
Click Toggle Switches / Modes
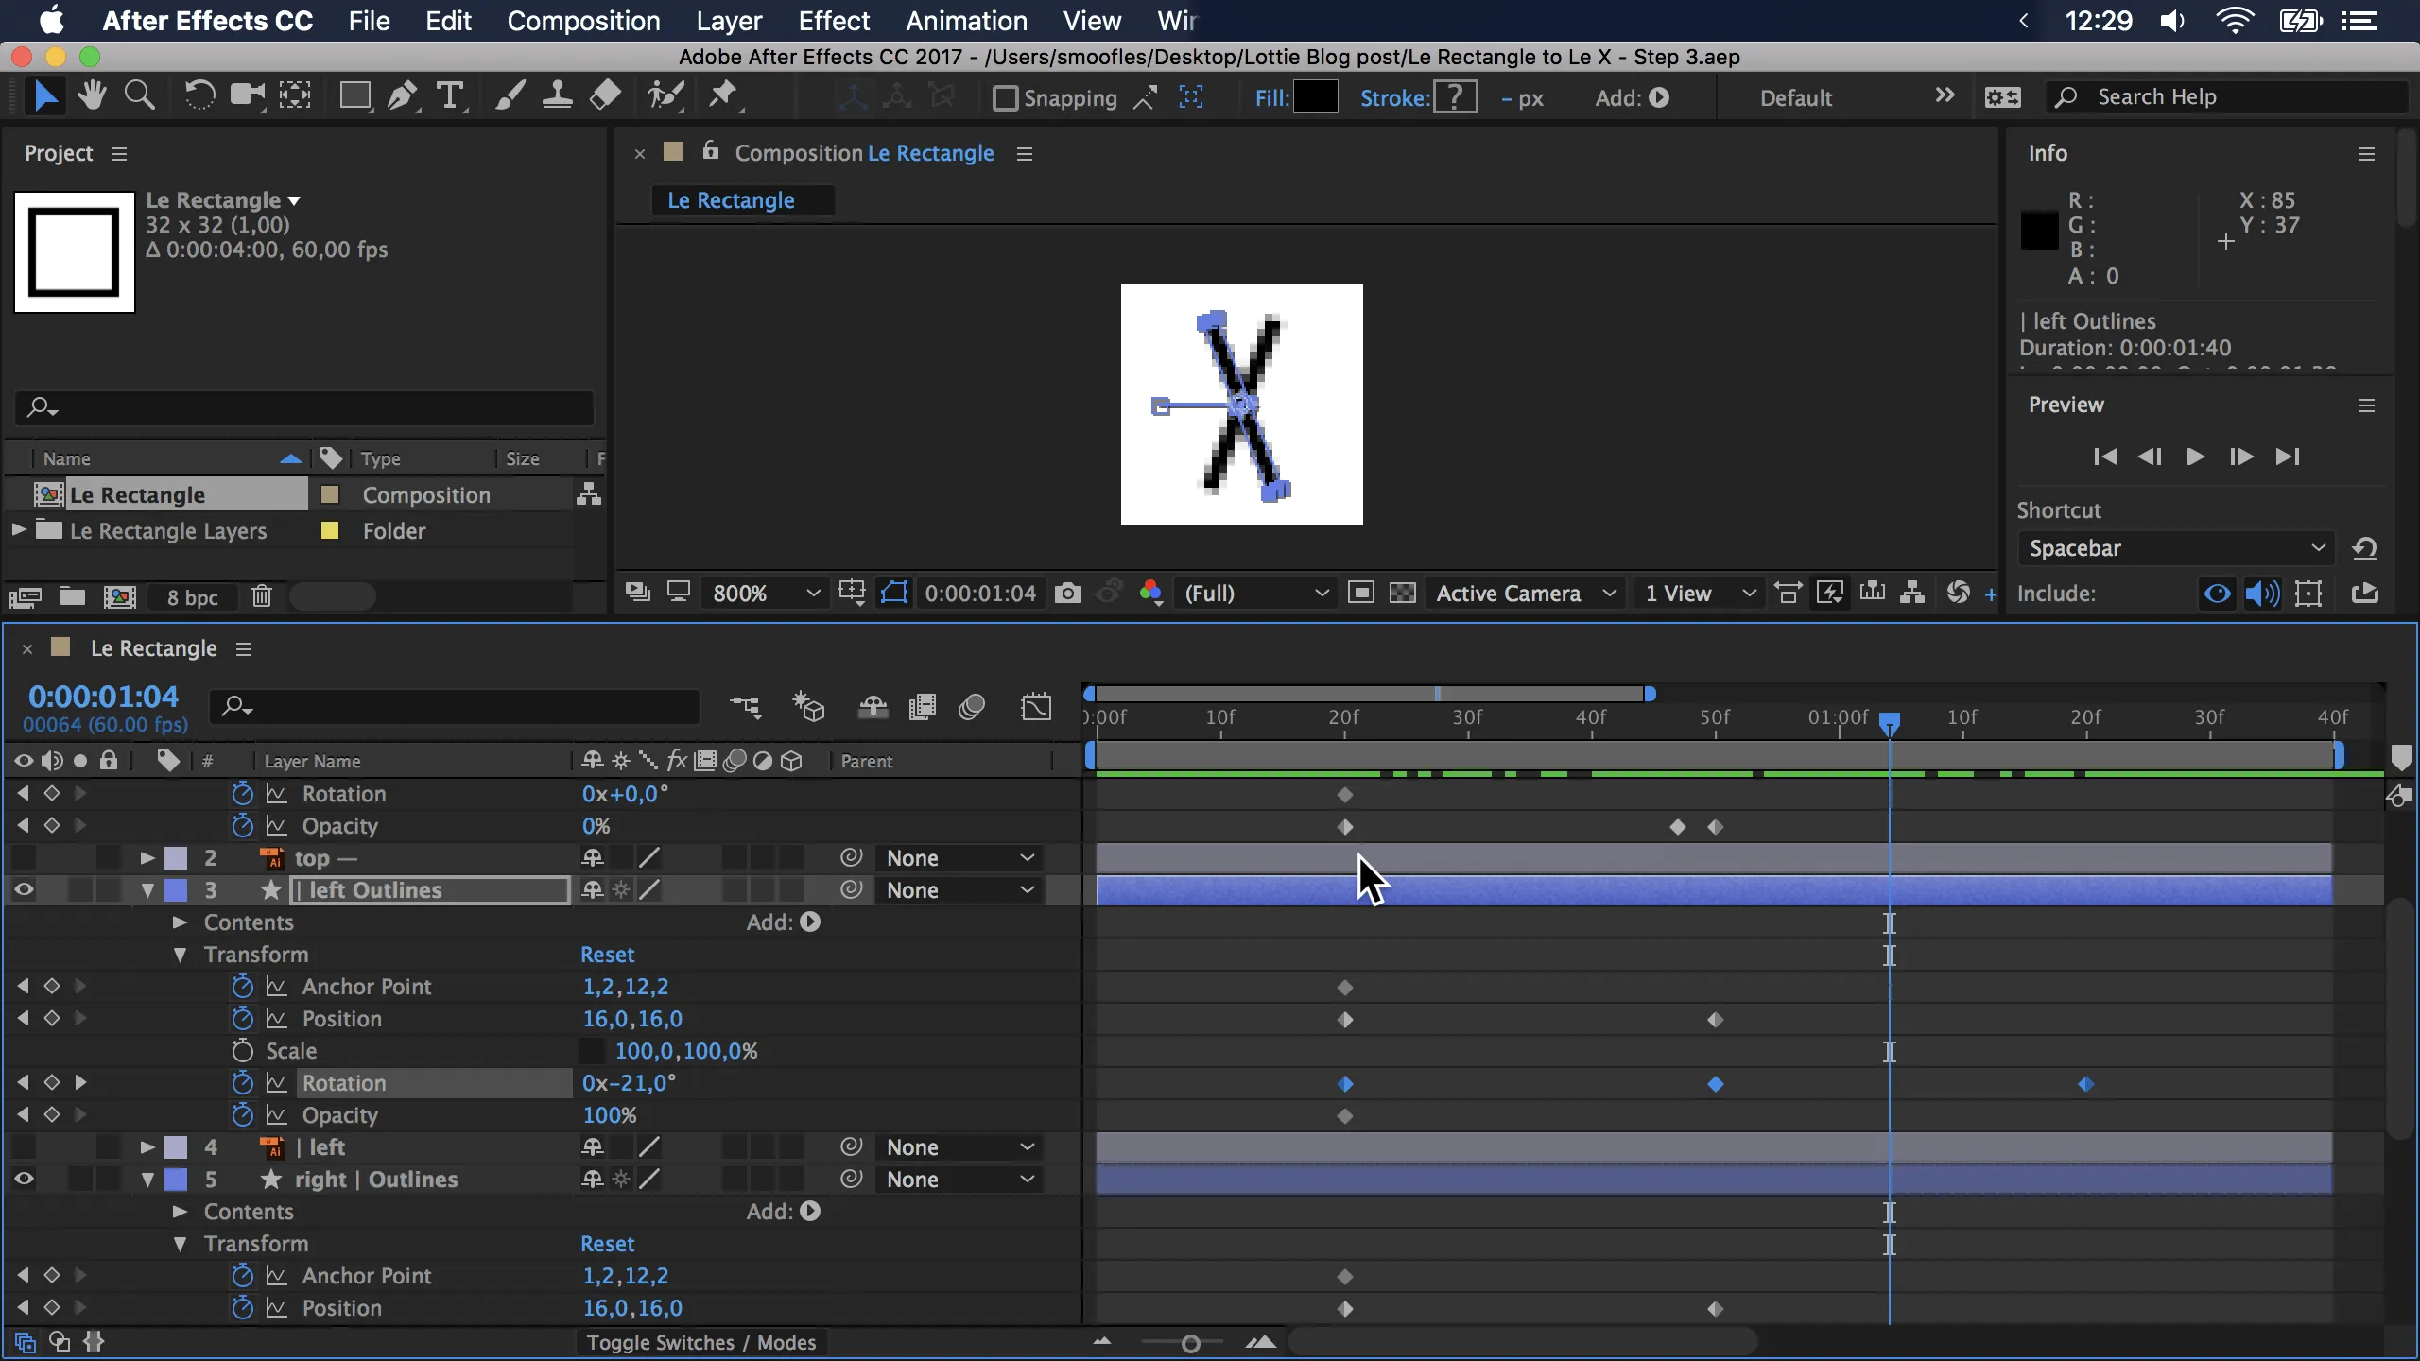[x=700, y=1343]
